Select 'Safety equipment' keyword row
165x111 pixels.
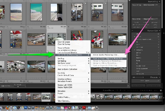point(146,69)
